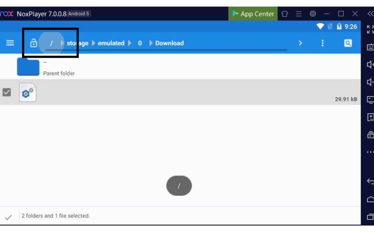The image size is (374, 233).
Task: Click the screen icon in sidebar
Action: pyautogui.click(x=370, y=100)
